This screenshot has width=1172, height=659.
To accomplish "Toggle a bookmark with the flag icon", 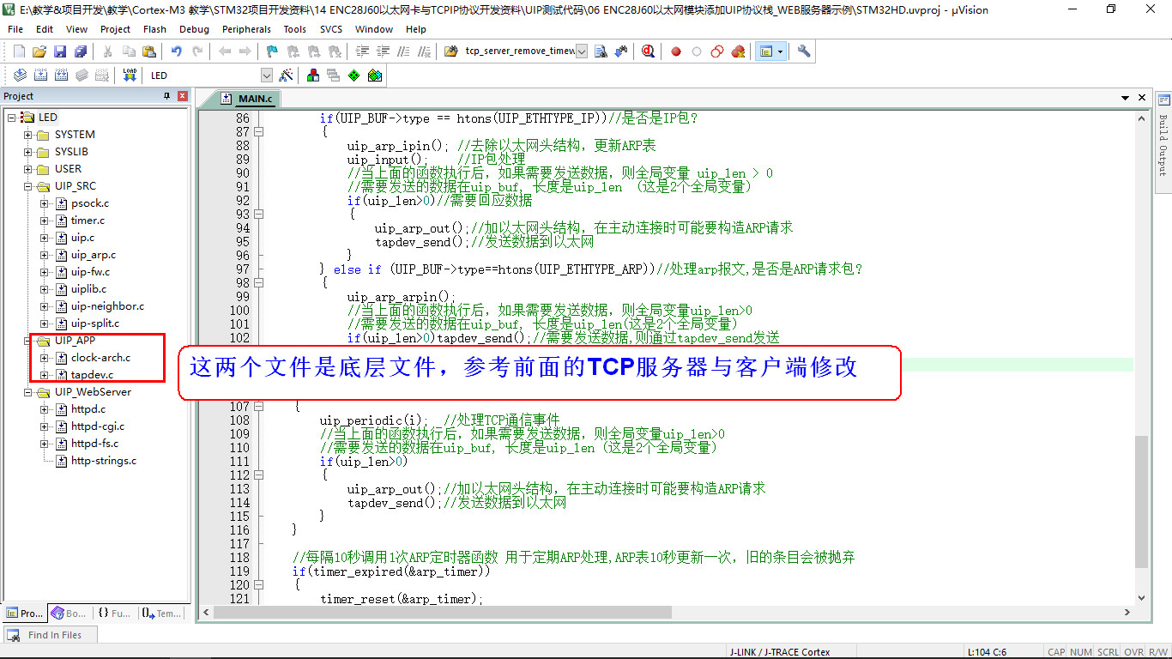I will pos(273,51).
